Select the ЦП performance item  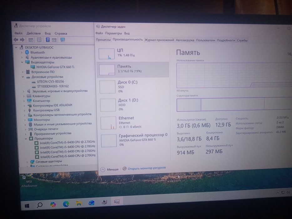[x=133, y=53]
